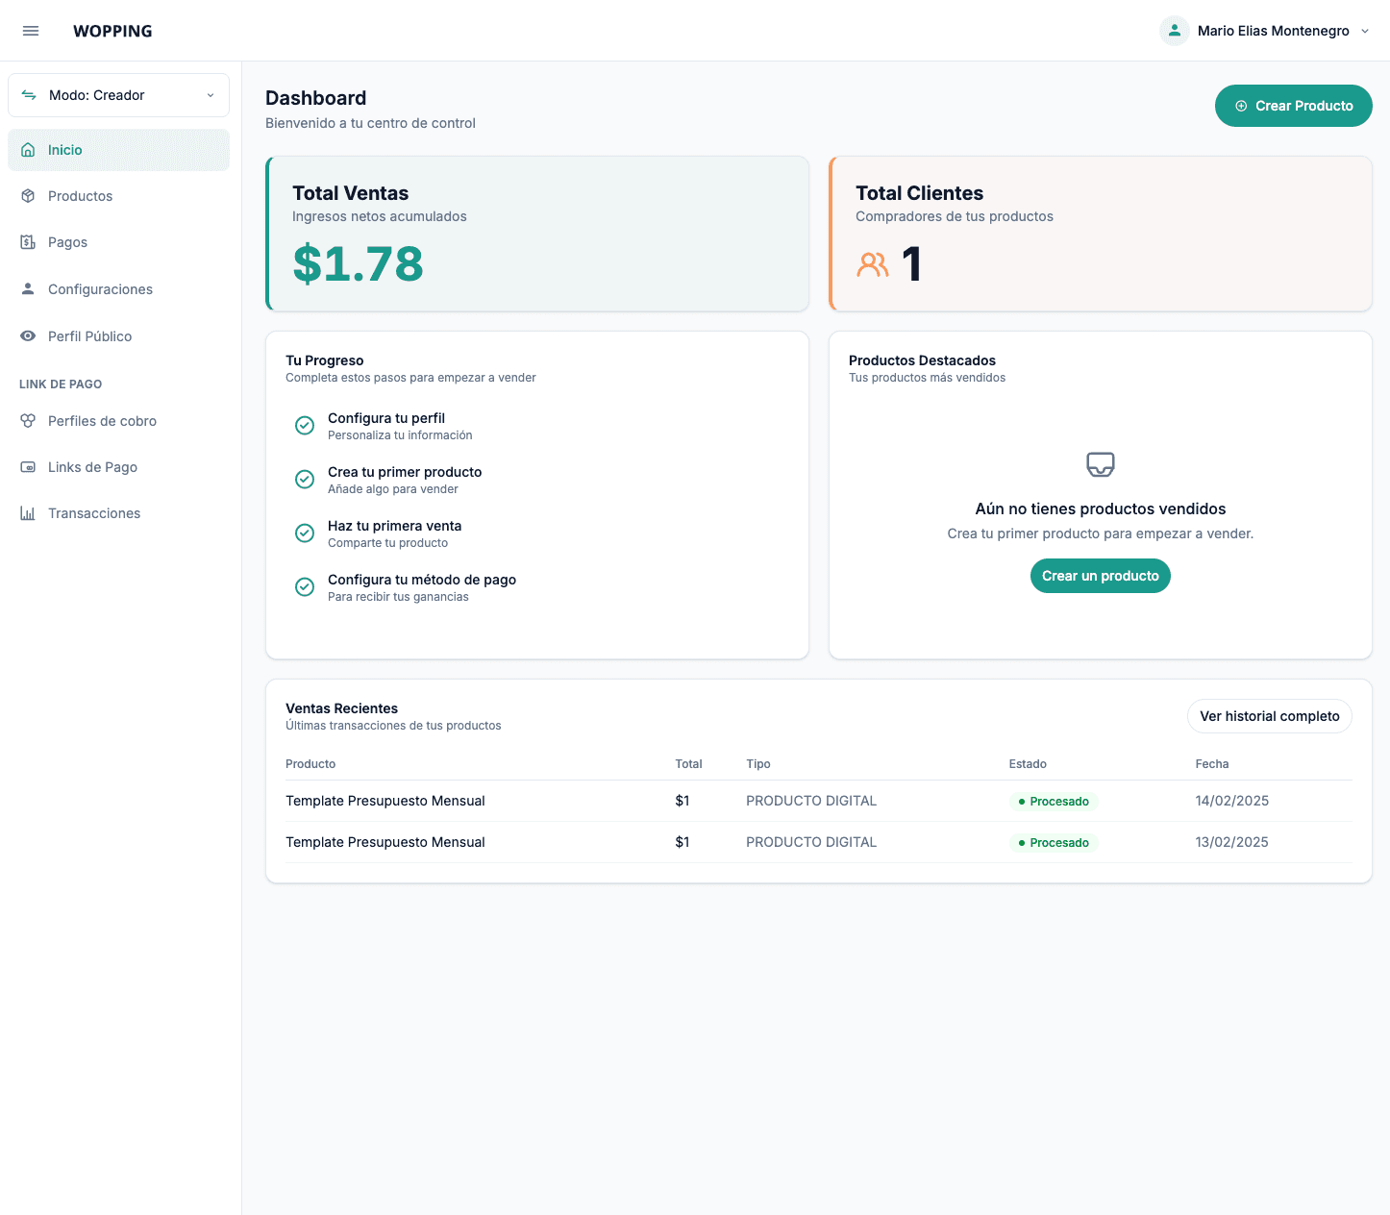The height and width of the screenshot is (1215, 1390).
Task: Click the Perfiles de cobro icon
Action: (28, 421)
